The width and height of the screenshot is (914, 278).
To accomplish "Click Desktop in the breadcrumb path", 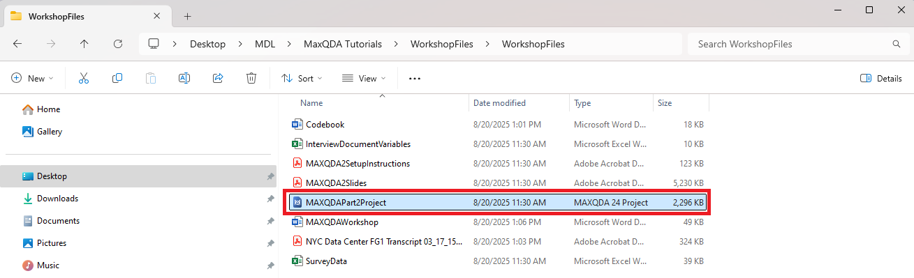I will [x=208, y=44].
